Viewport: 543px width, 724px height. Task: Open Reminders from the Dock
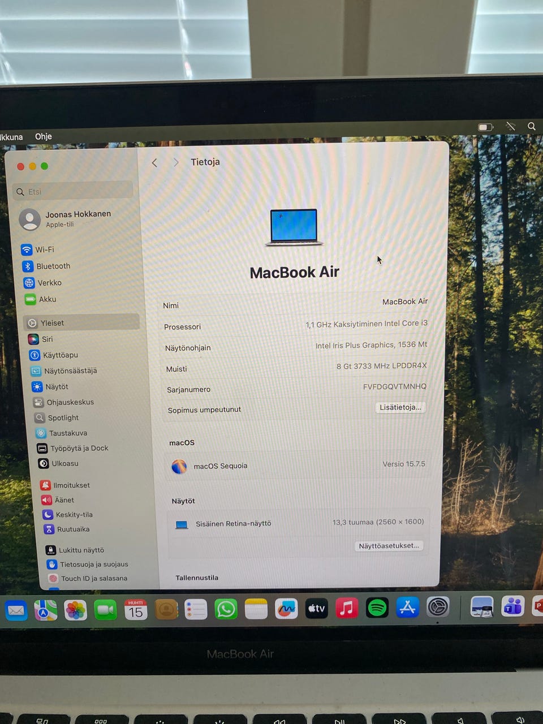[196, 610]
